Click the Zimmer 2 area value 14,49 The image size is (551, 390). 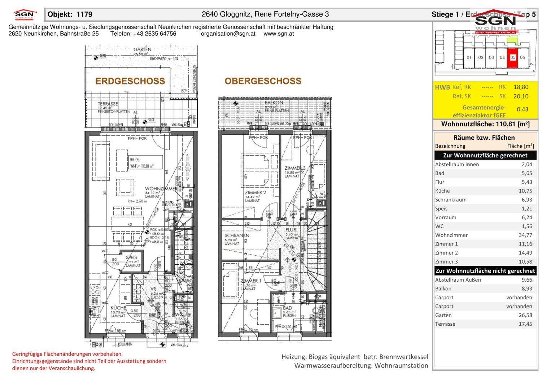525,253
